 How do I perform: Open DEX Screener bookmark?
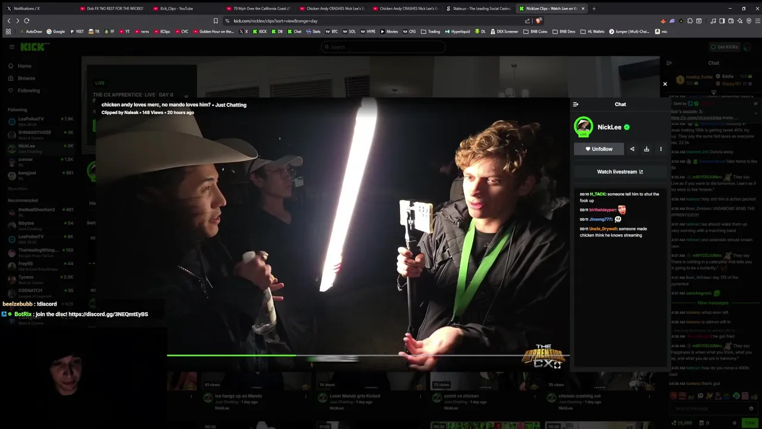504,32
